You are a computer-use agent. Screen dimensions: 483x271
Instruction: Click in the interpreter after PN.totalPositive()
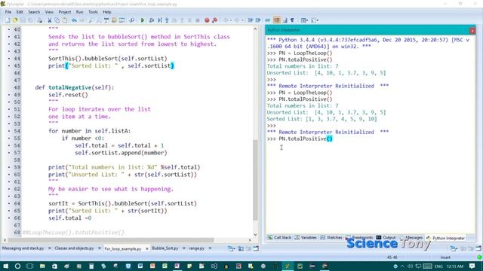(x=334, y=139)
